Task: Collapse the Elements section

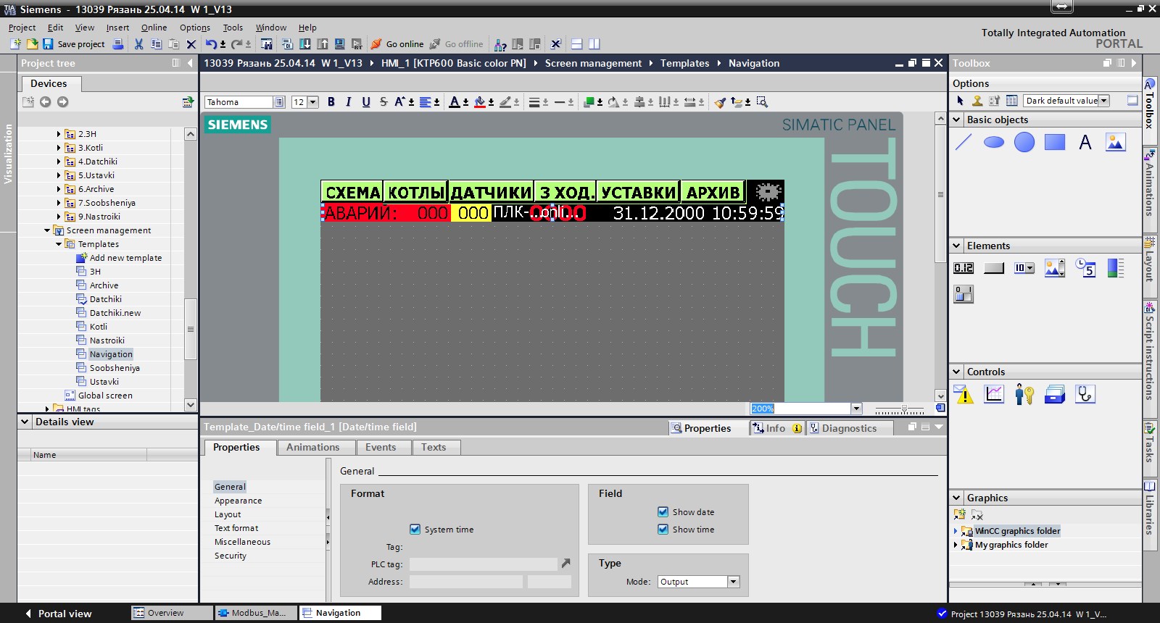Action: tap(957, 246)
